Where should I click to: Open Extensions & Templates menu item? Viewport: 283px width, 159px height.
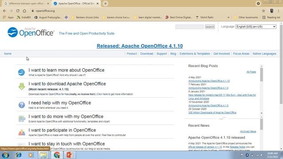pyautogui.click(x=195, y=54)
